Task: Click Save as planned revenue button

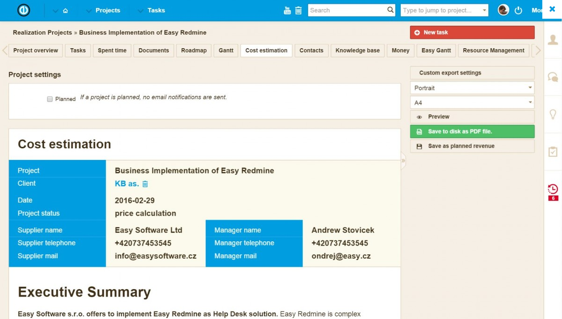Action: tap(472, 146)
